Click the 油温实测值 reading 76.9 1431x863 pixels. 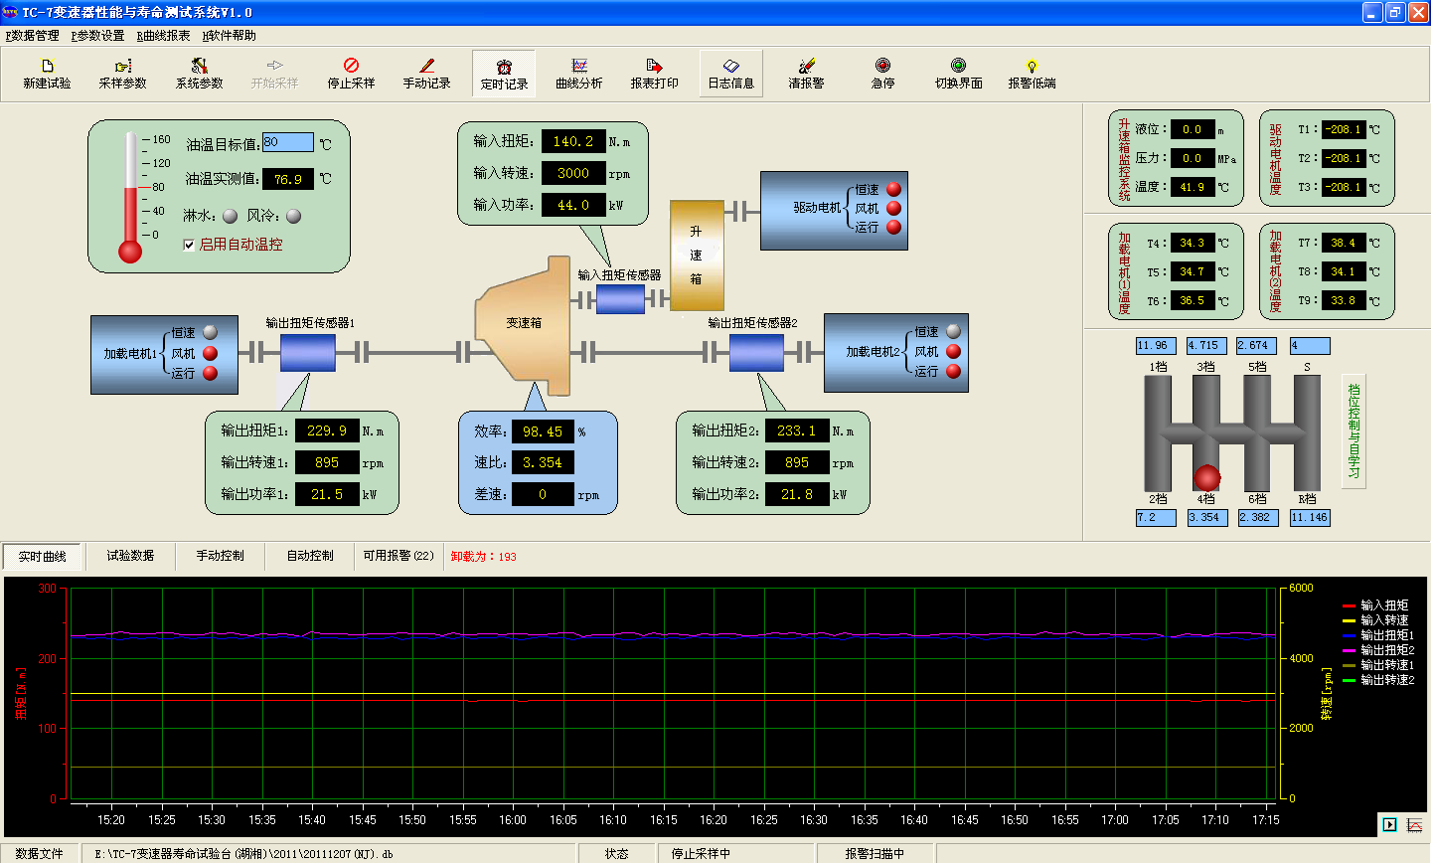[x=288, y=179]
